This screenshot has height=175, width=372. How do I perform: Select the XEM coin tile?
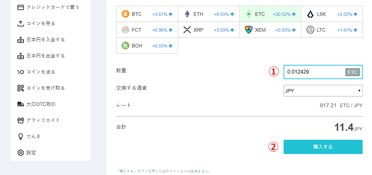click(271, 30)
